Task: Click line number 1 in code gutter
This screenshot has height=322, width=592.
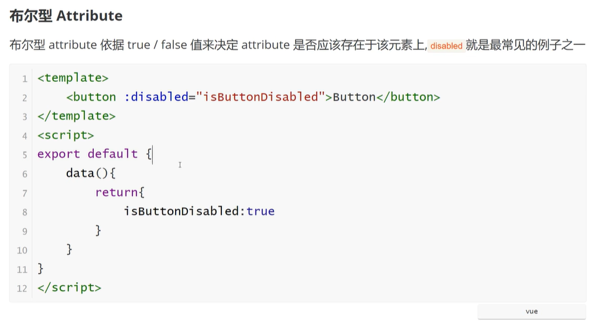Action: [x=25, y=78]
